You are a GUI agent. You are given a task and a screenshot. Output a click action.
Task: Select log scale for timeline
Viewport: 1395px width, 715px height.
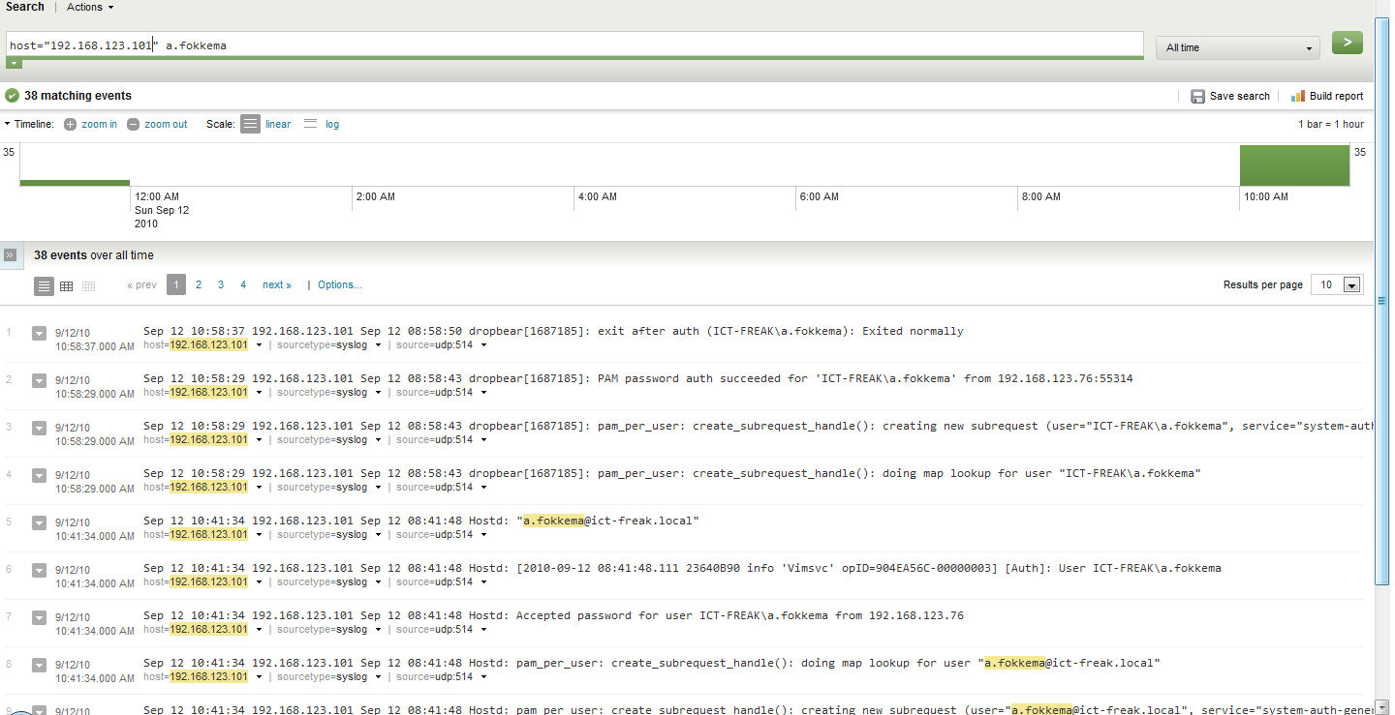[x=311, y=125]
